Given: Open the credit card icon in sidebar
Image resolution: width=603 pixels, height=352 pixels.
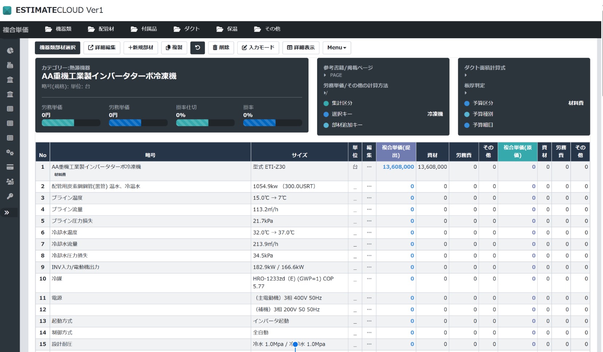Looking at the screenshot, I should point(10,167).
